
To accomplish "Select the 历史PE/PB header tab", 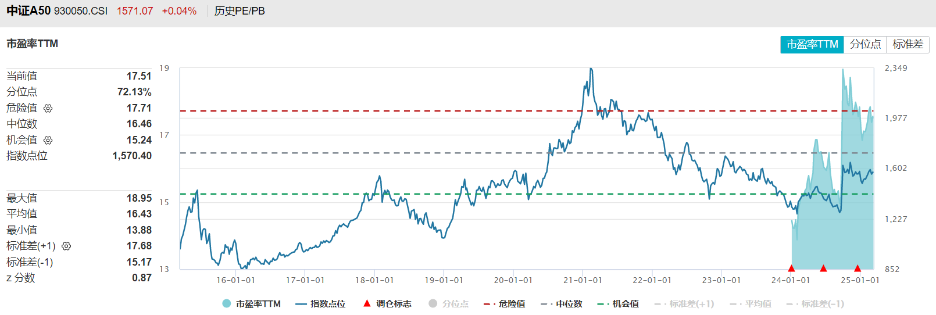I will pos(240,11).
